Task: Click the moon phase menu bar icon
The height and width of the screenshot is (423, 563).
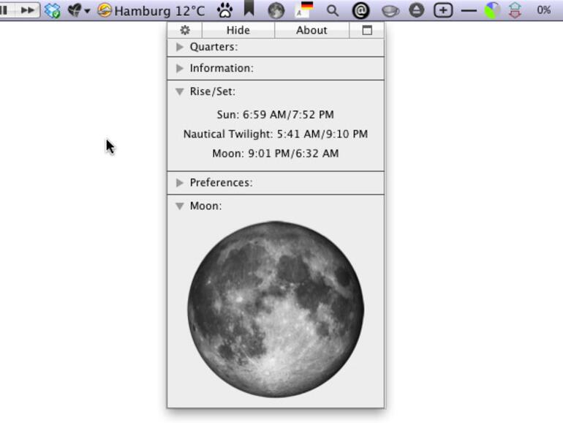Action: coord(276,11)
